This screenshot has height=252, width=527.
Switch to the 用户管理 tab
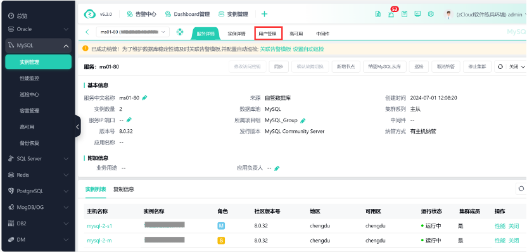click(x=268, y=34)
